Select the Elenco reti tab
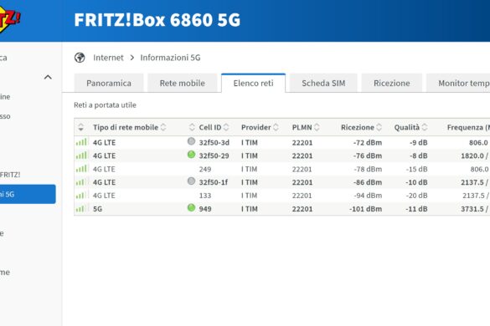This screenshot has height=326, width=490. point(253,84)
